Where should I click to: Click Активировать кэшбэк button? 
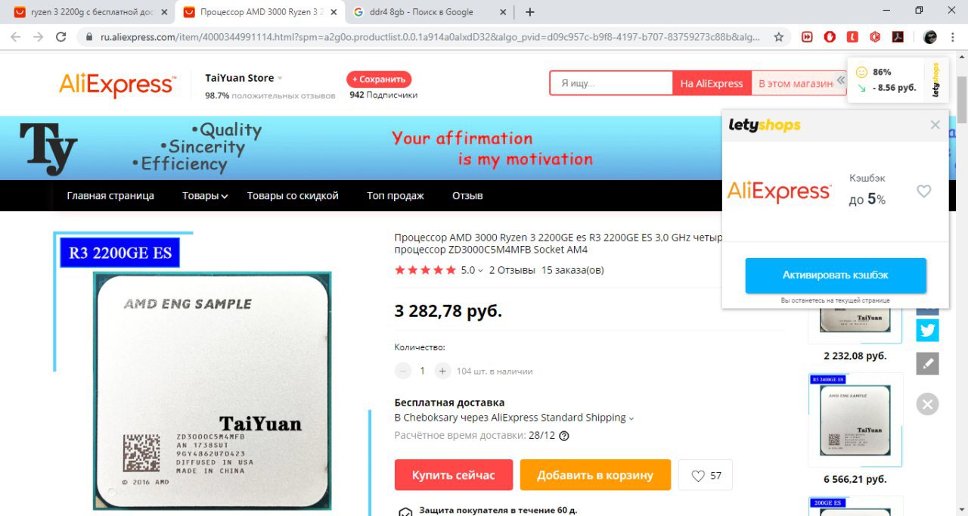836,275
